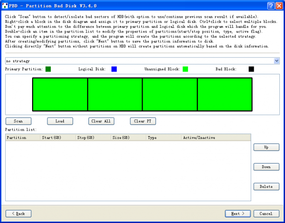The width and height of the screenshot is (285, 223).
Task: Expand the partitioning strategy dropdown arrow
Action: click(x=277, y=61)
